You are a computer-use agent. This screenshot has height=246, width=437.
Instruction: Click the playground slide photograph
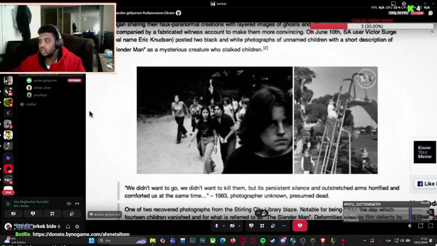(x=336, y=120)
